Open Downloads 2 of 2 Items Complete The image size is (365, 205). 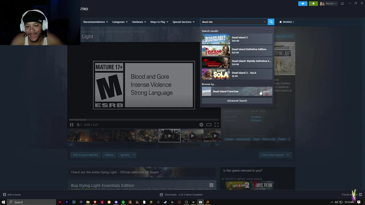[181, 195]
